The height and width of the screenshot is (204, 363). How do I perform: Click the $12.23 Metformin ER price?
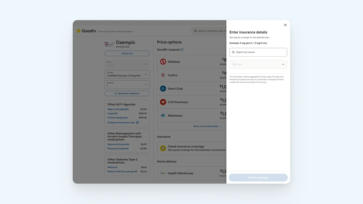143,171
